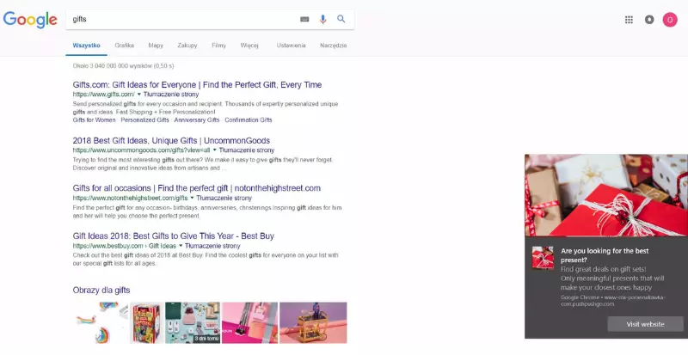Click Tłumaczenie strony for UncommonGoods

247,150
